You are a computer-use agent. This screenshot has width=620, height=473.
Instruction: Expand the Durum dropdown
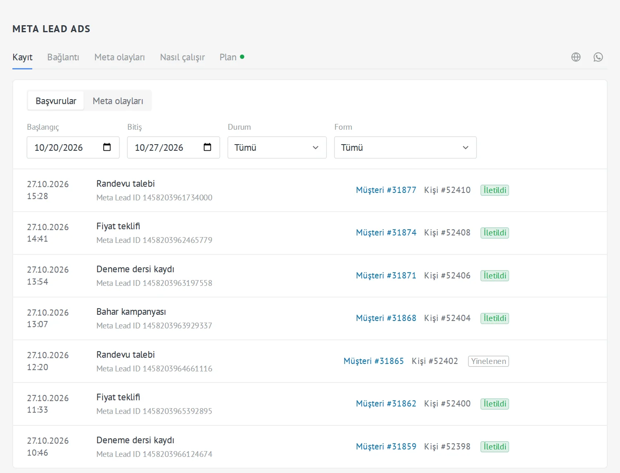277,147
